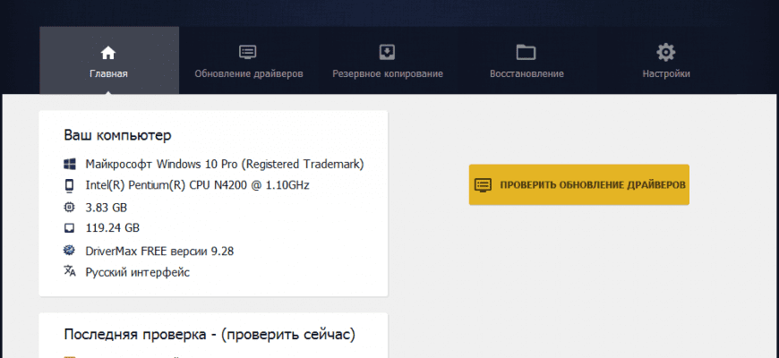The width and height of the screenshot is (779, 358).
Task: Select the Русский интерфейс language text
Action: tap(138, 273)
